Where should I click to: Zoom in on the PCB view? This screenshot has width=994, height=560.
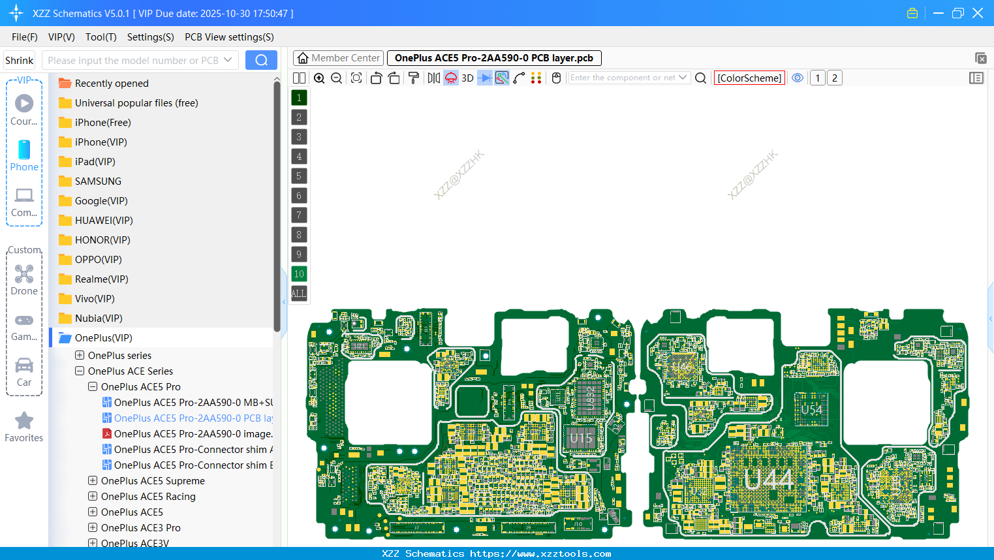click(x=319, y=78)
